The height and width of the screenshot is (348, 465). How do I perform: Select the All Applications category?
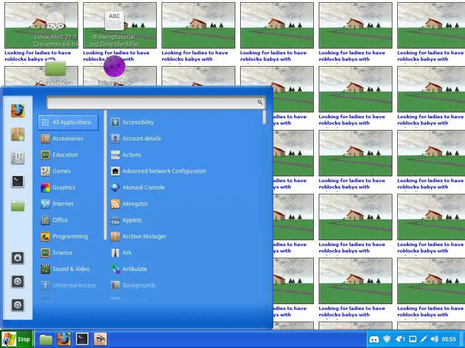point(68,122)
